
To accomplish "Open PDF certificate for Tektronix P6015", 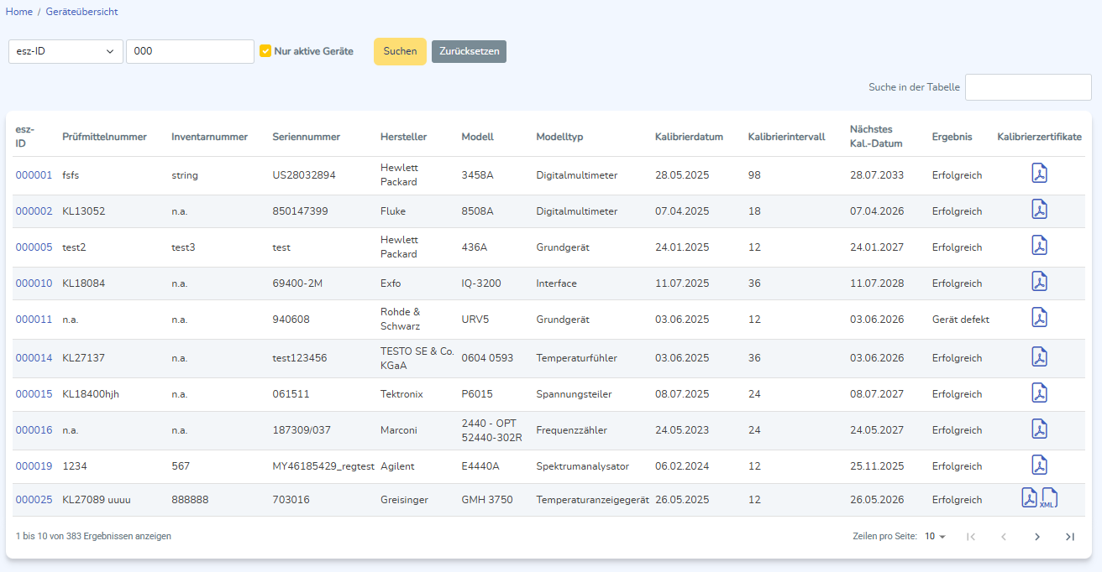I will tap(1039, 393).
